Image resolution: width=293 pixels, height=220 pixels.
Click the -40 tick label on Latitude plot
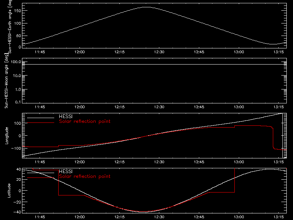tap(17, 212)
